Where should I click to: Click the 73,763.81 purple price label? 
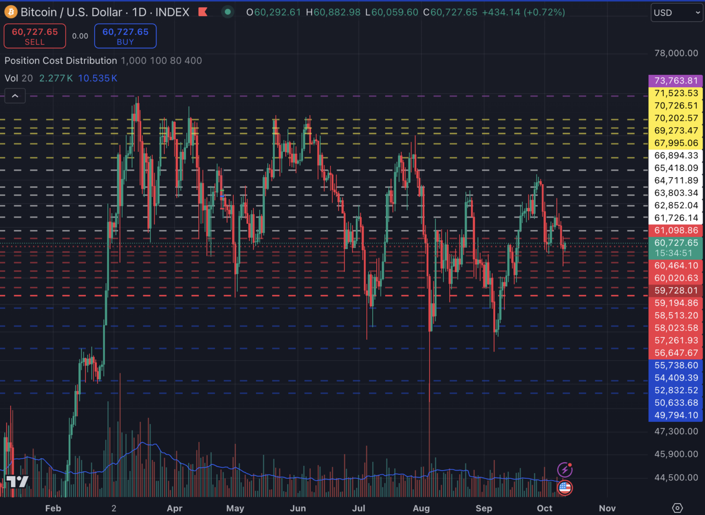(676, 81)
